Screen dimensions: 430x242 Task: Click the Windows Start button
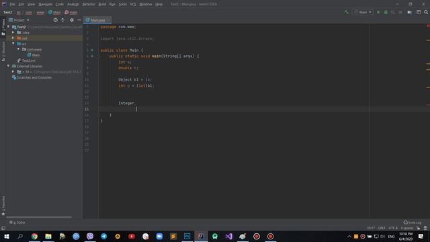pos(7,236)
